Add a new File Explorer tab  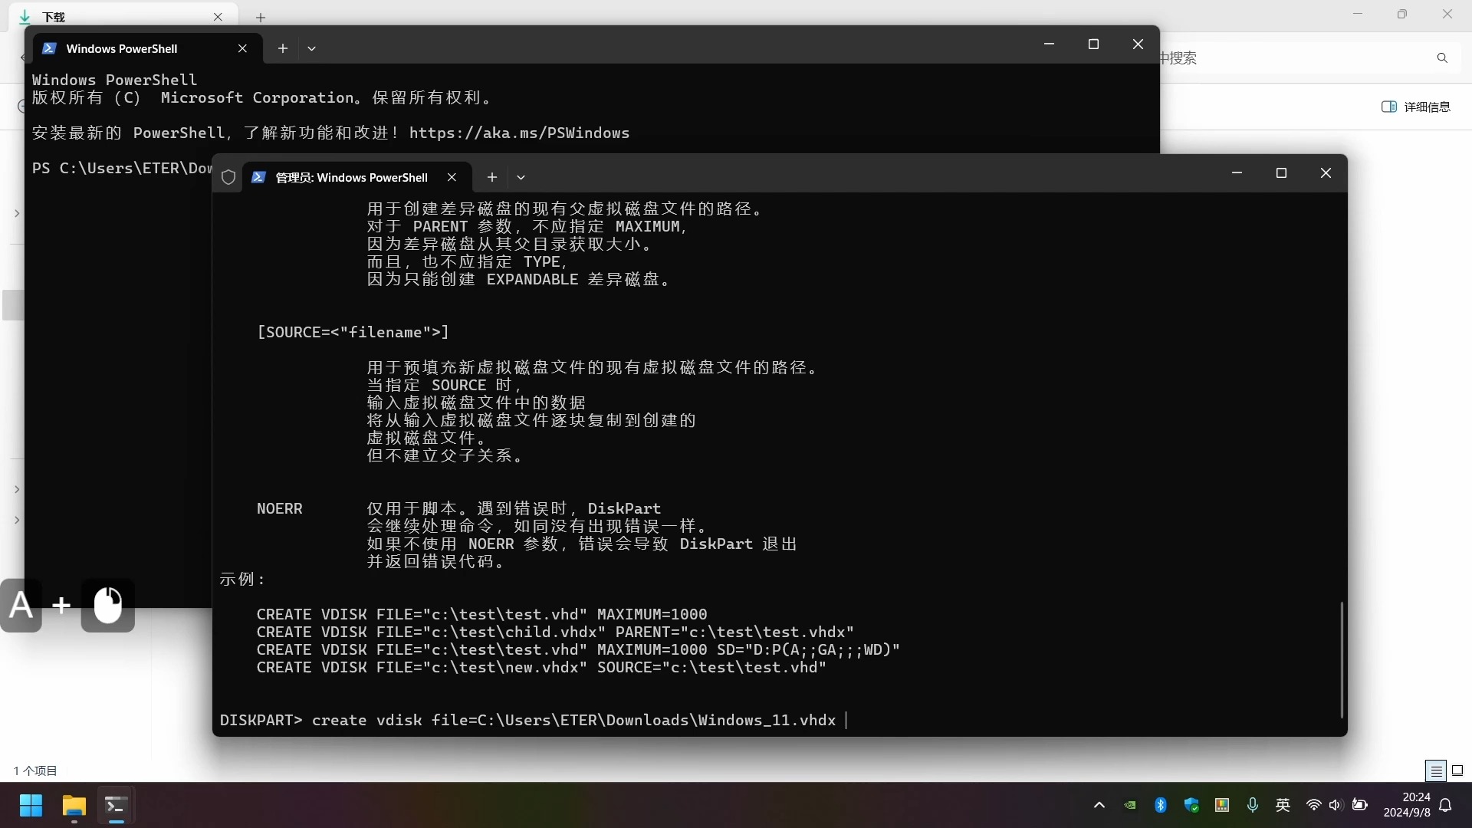tap(261, 17)
